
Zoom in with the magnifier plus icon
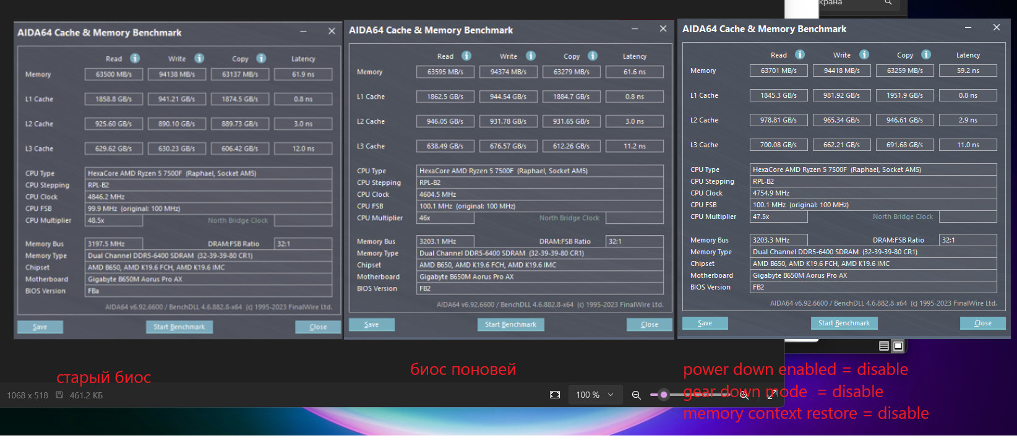[x=744, y=395]
